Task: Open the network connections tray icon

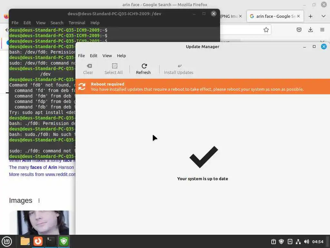Action: coord(298,242)
